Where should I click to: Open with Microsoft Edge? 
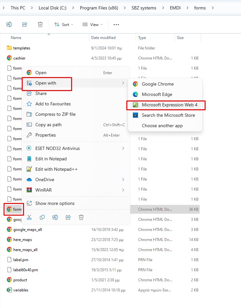click(x=165, y=95)
